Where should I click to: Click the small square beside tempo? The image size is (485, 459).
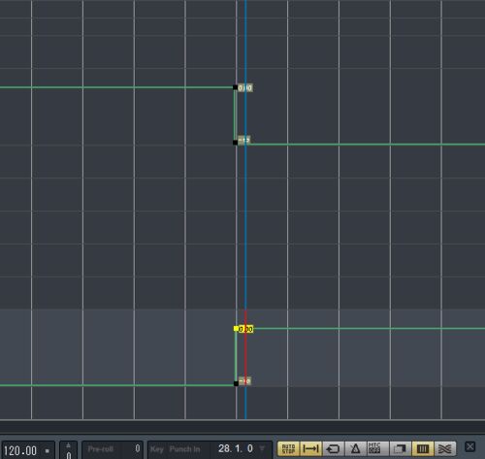[x=48, y=450]
